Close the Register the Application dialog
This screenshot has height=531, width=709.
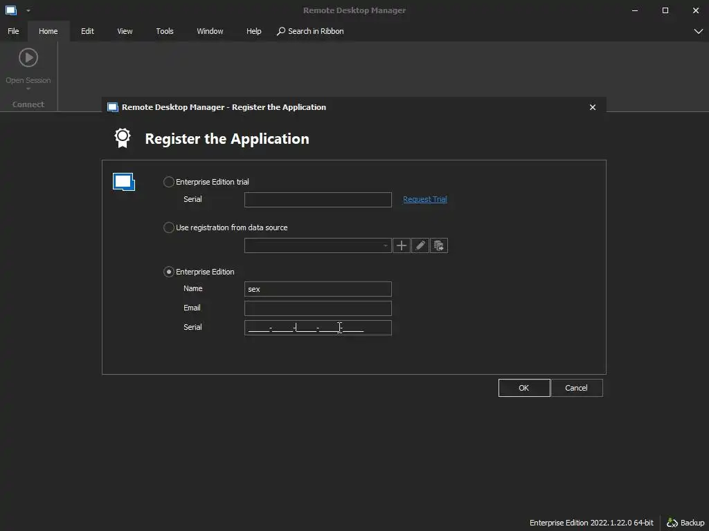point(593,107)
